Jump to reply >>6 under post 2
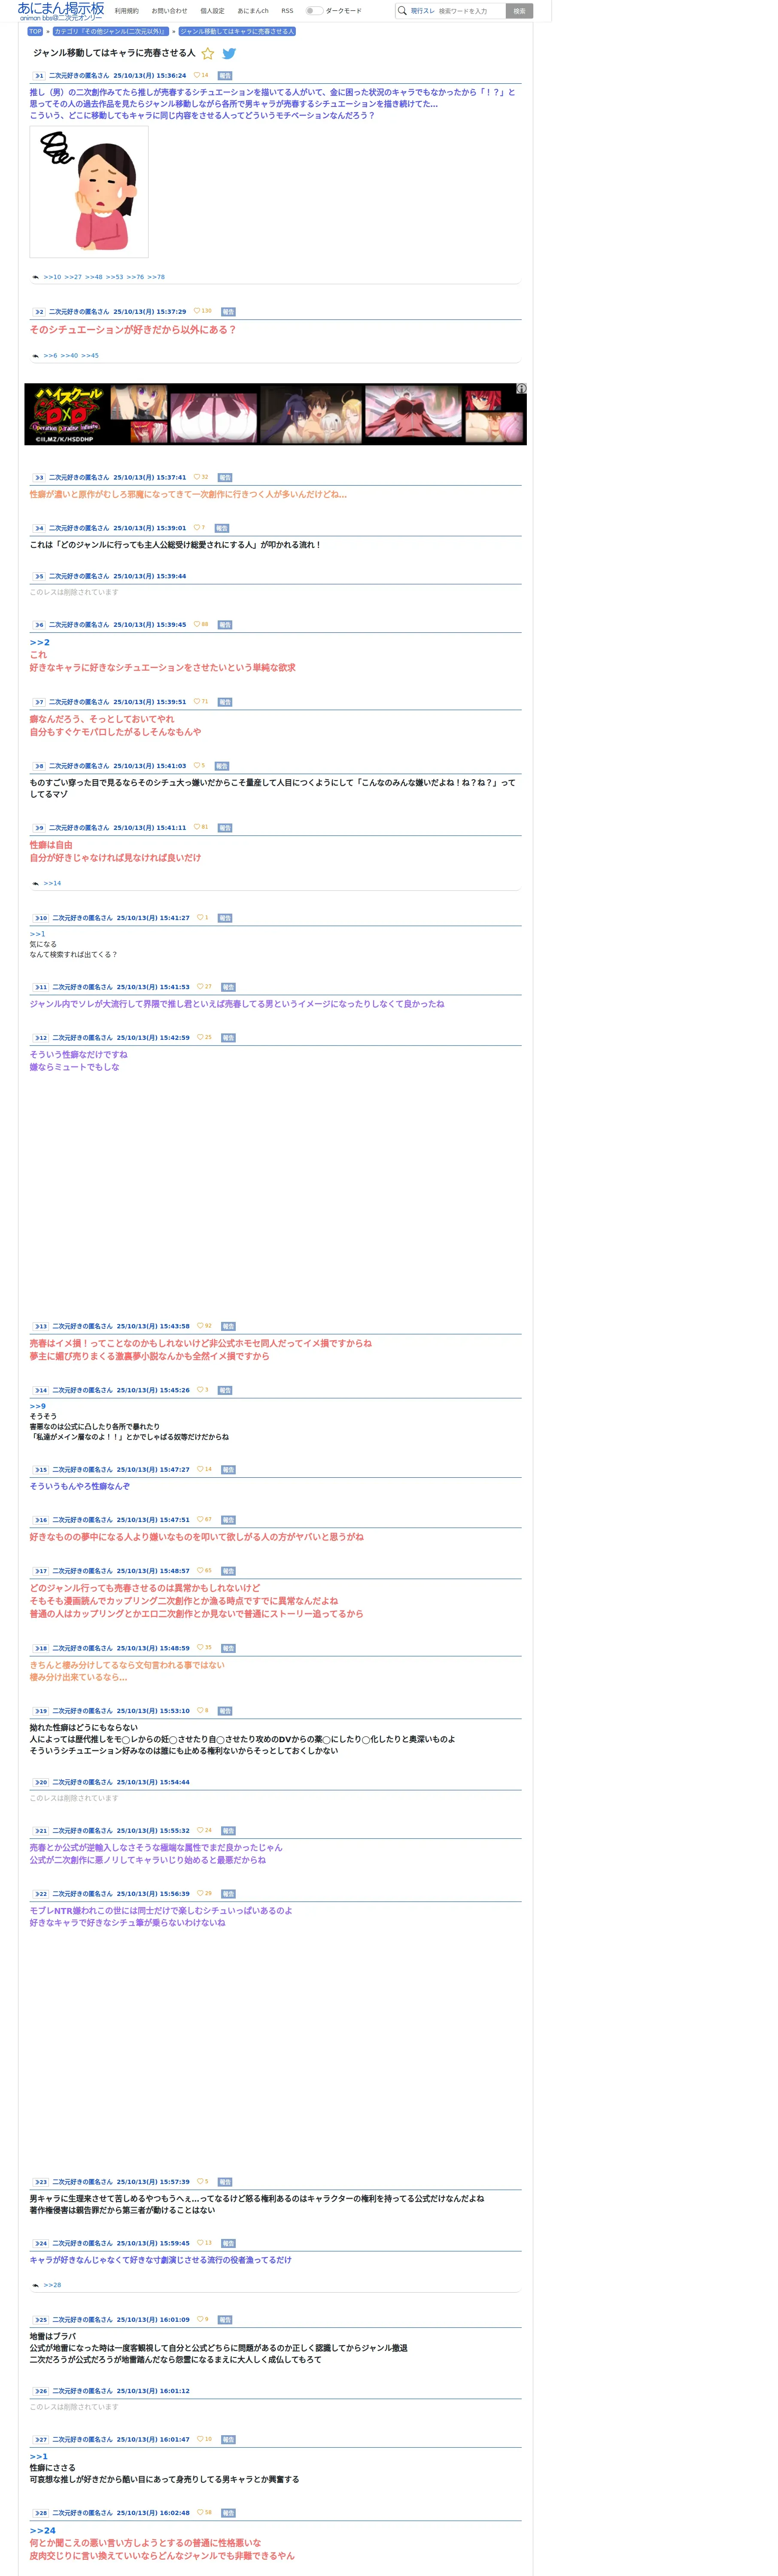The height and width of the screenshot is (2576, 778). (50, 355)
